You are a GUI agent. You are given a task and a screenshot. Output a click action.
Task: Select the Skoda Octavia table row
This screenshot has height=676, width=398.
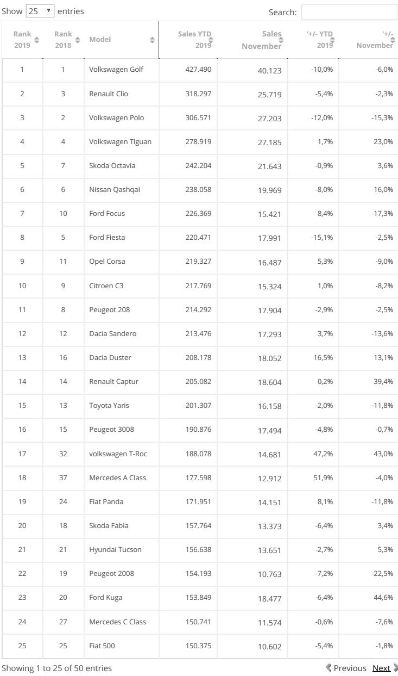click(199, 166)
